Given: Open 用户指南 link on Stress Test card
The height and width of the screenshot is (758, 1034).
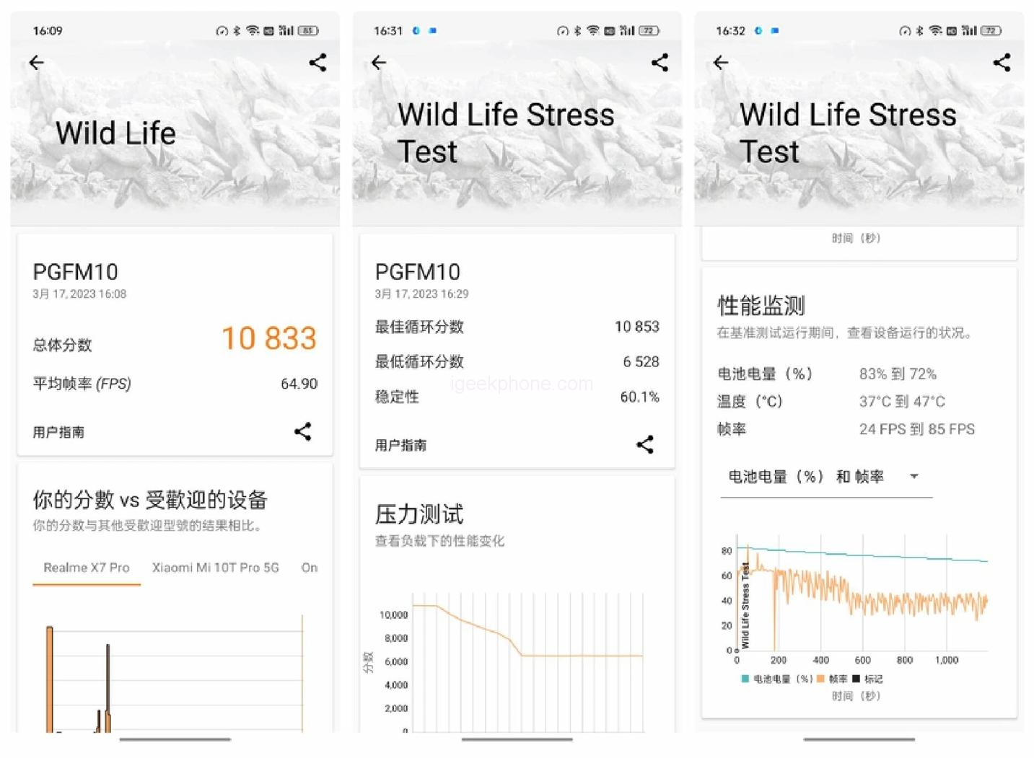Looking at the screenshot, I should 400,445.
